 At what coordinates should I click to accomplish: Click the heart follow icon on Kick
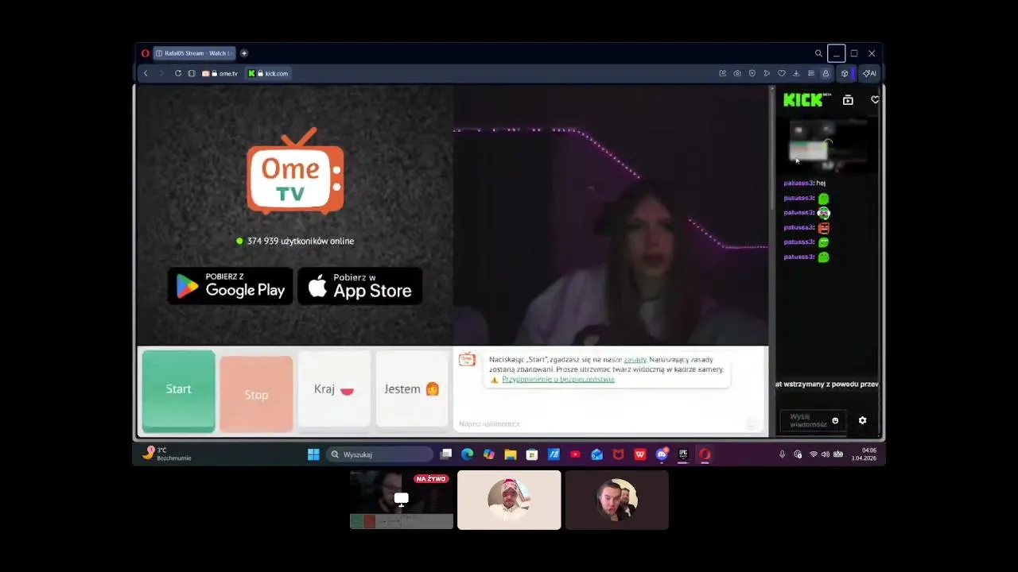click(x=875, y=100)
